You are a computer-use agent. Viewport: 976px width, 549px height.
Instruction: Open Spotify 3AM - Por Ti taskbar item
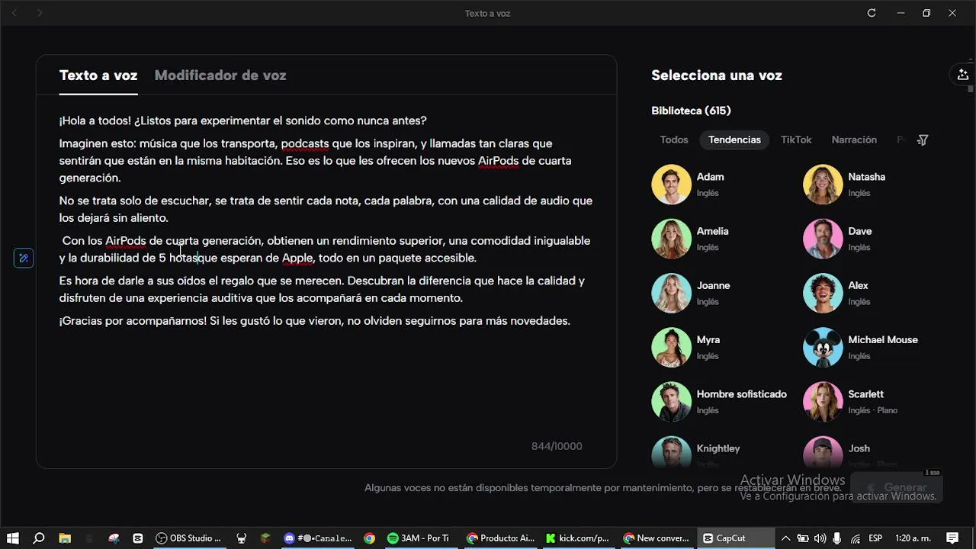coord(419,538)
